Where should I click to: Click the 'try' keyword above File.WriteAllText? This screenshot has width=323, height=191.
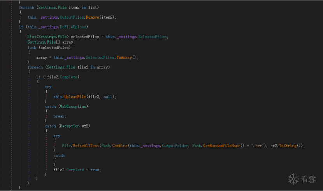point(57,136)
